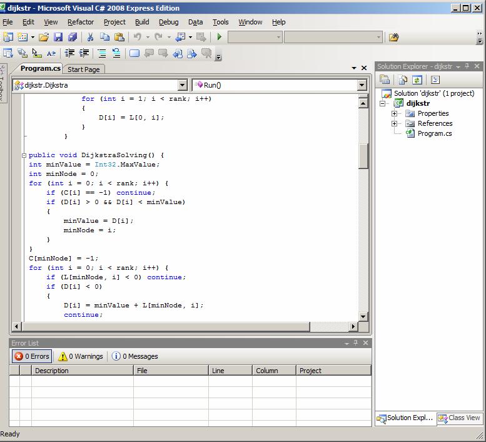Toggle a bookmark with the bookmark icon
Viewport: 486px width, 442px height.
tap(134, 53)
